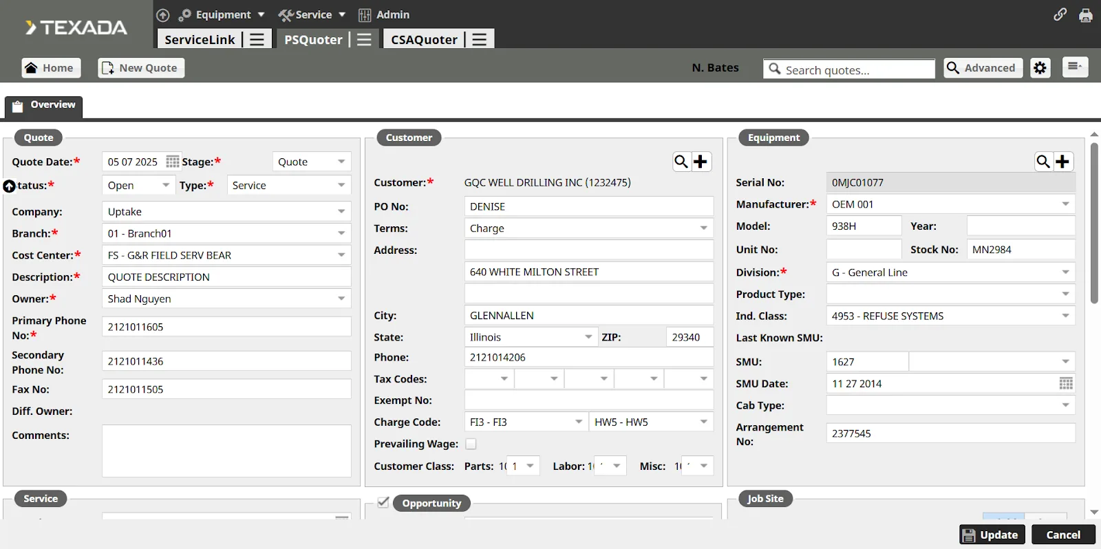Click the PO No field showing DENISE
Viewport: 1101px width, 549px height.
pos(588,206)
